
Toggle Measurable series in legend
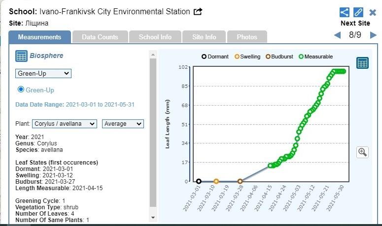click(301, 56)
